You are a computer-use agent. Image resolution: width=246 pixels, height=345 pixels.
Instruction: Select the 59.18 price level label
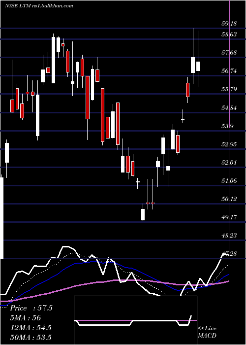229,23
